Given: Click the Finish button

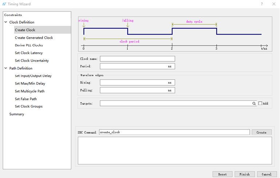Looking at the screenshot, I should 244,174.
